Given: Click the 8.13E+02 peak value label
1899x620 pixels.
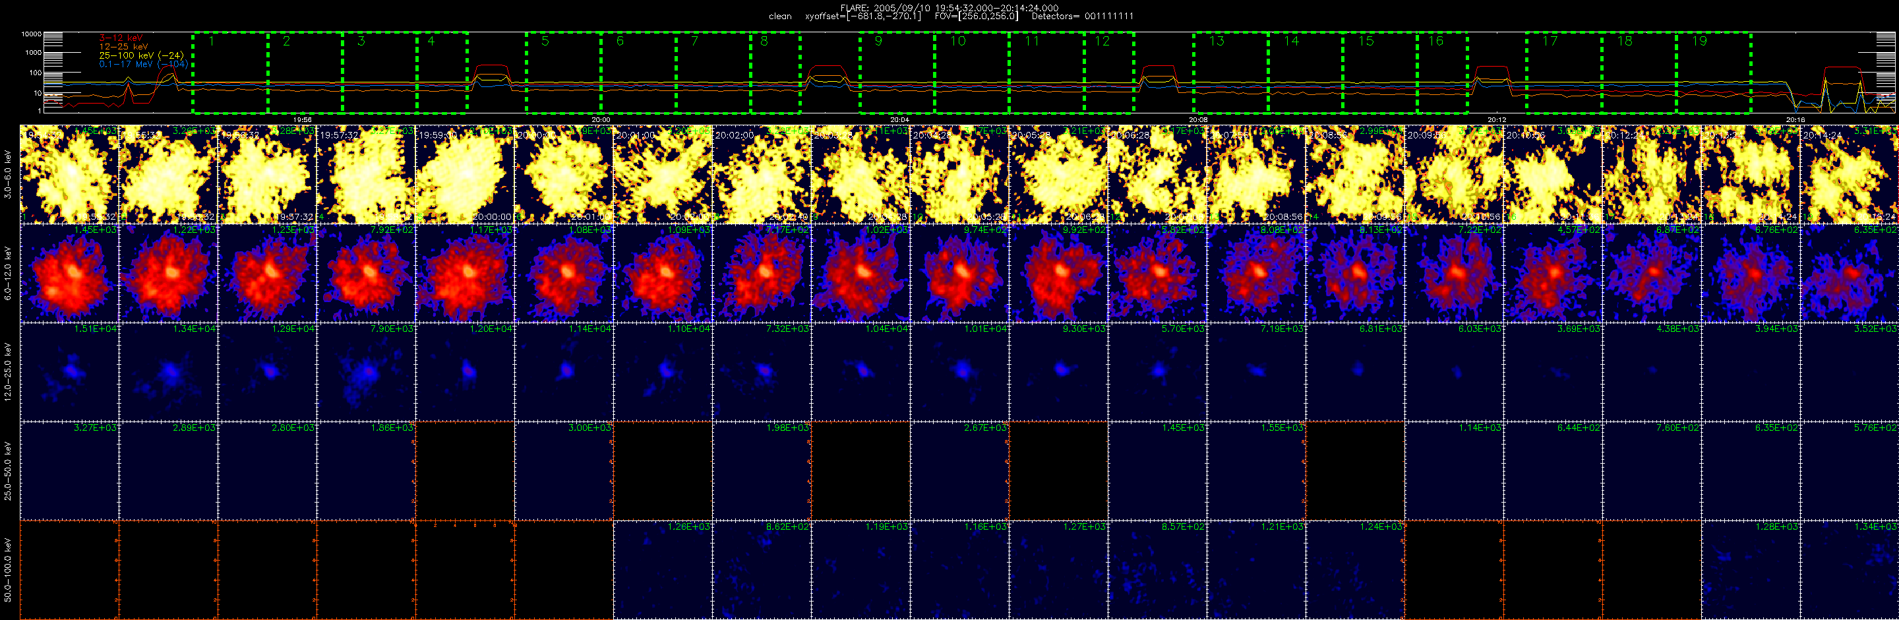Looking at the screenshot, I should (x=1381, y=230).
